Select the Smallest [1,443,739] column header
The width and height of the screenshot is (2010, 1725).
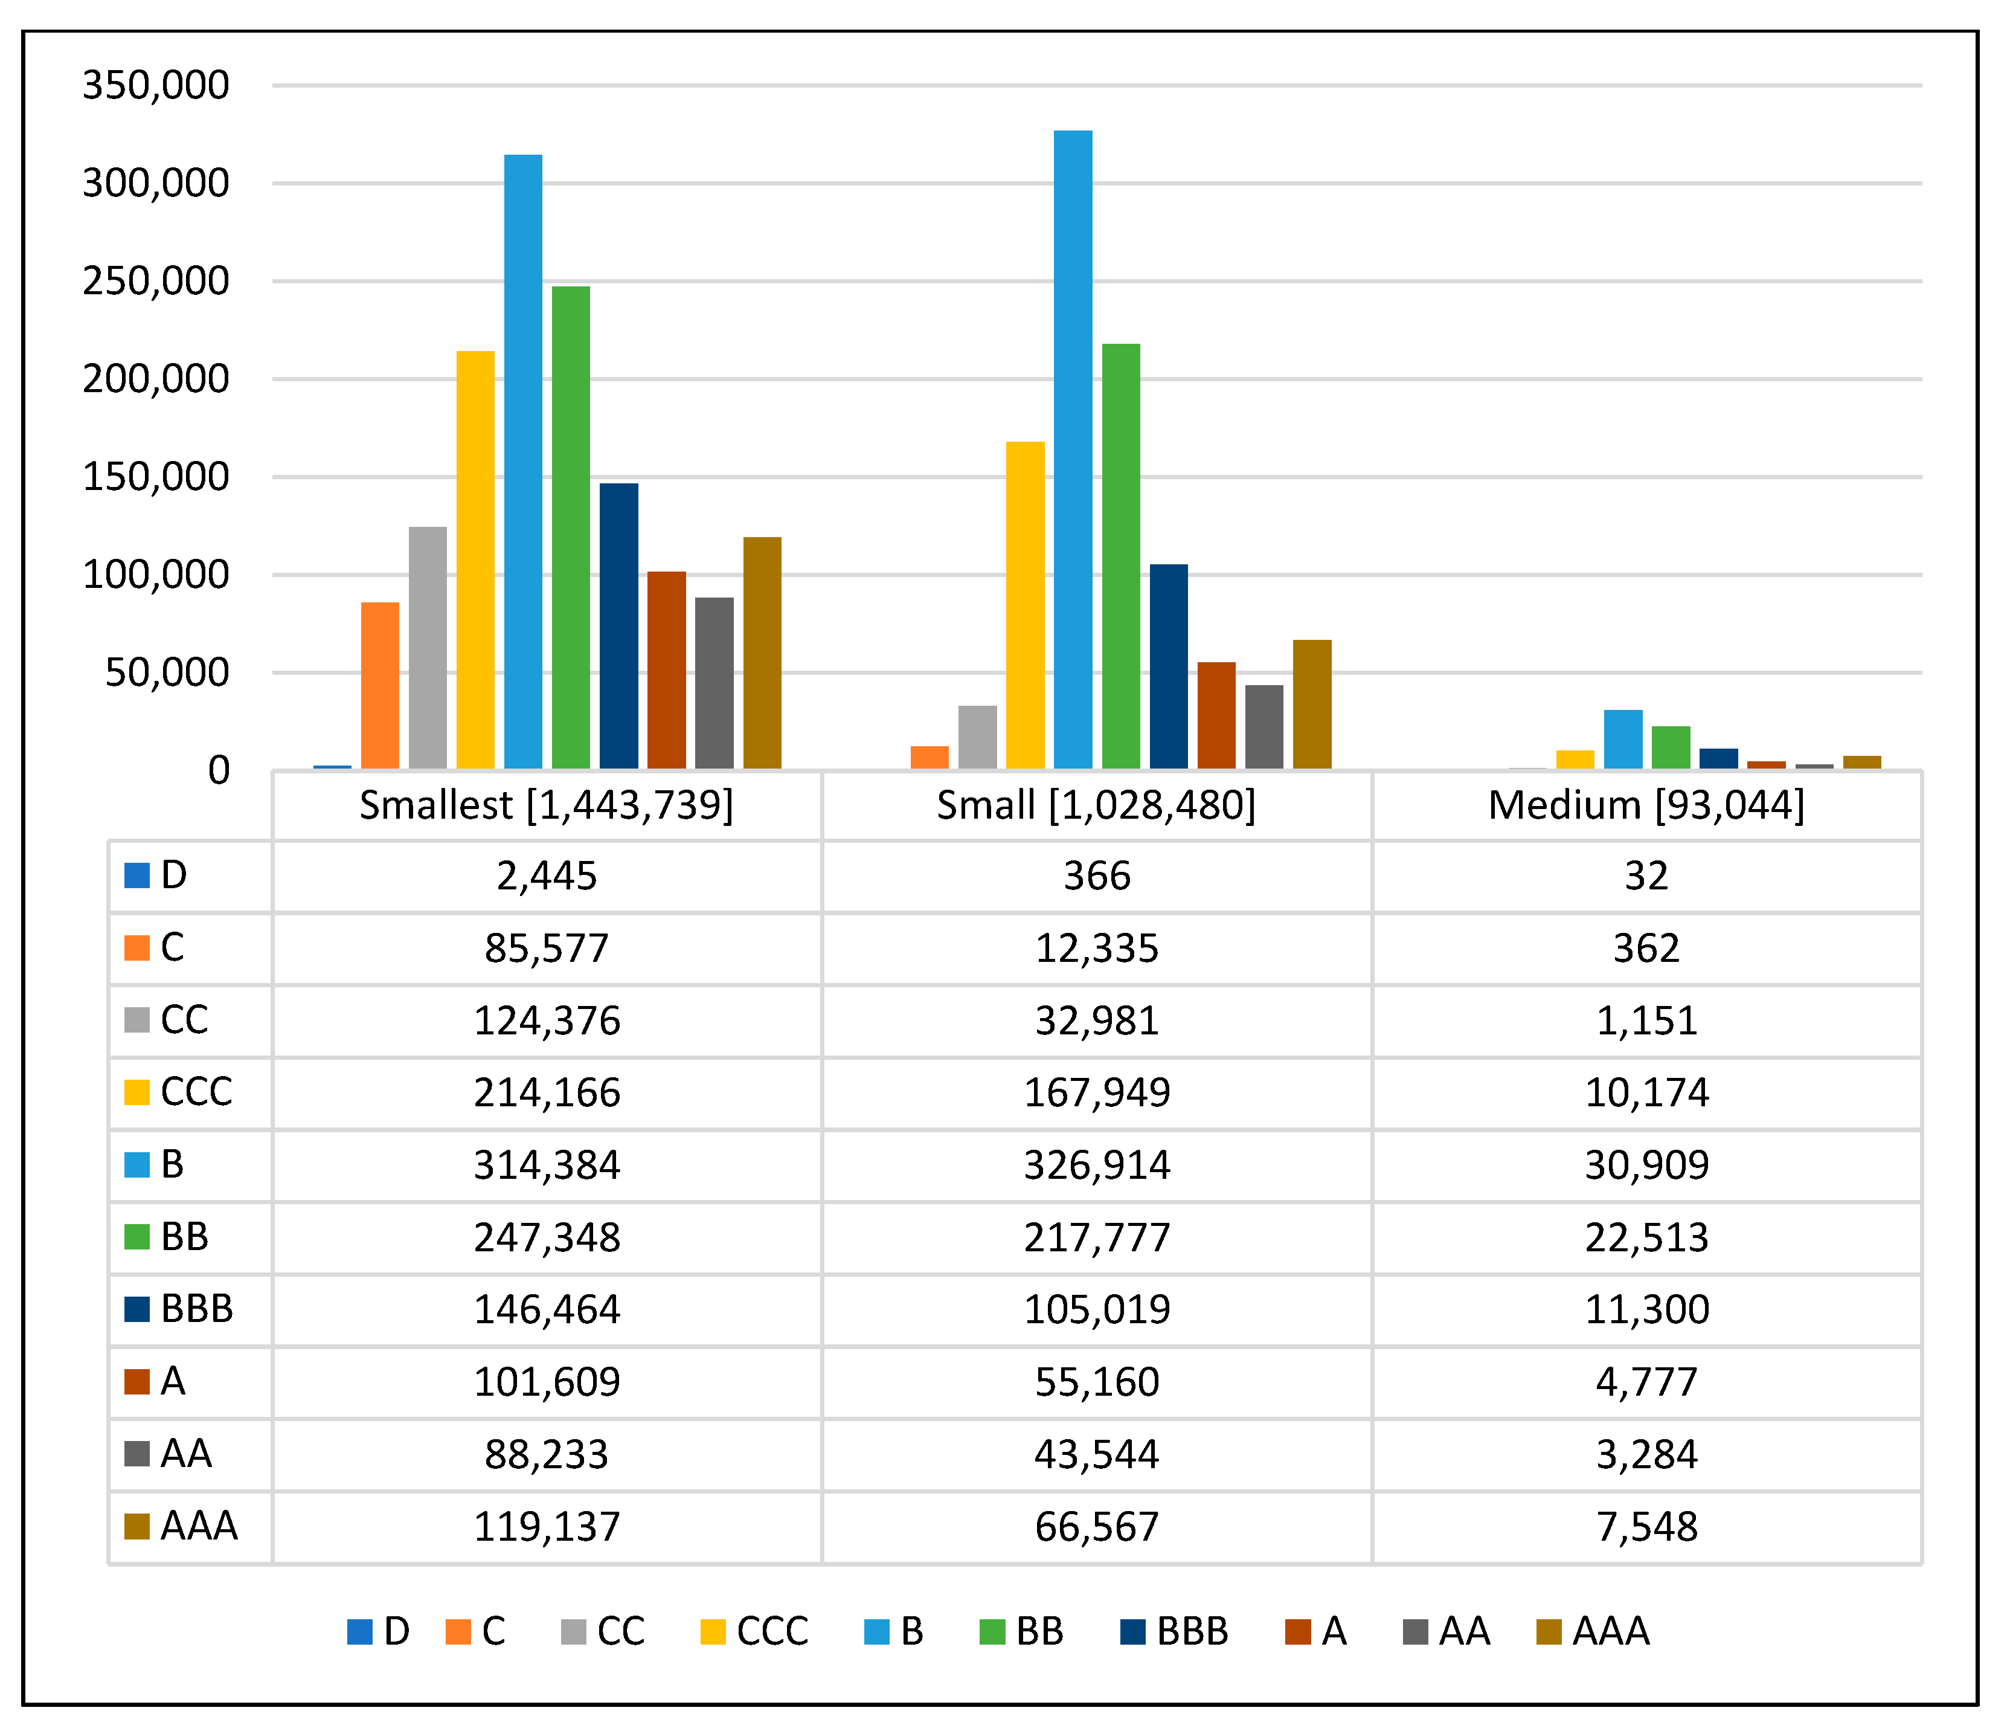[546, 805]
